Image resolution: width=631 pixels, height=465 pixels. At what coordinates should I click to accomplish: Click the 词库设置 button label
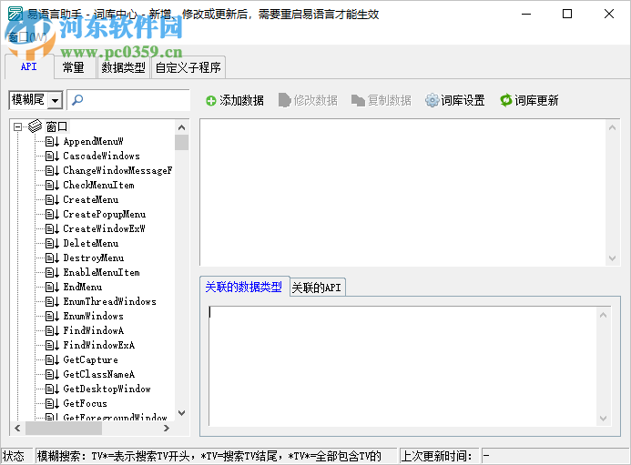(x=463, y=101)
